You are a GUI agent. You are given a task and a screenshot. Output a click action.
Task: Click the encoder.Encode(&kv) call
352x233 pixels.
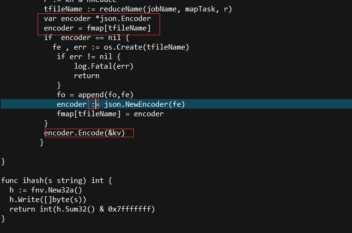click(x=84, y=133)
